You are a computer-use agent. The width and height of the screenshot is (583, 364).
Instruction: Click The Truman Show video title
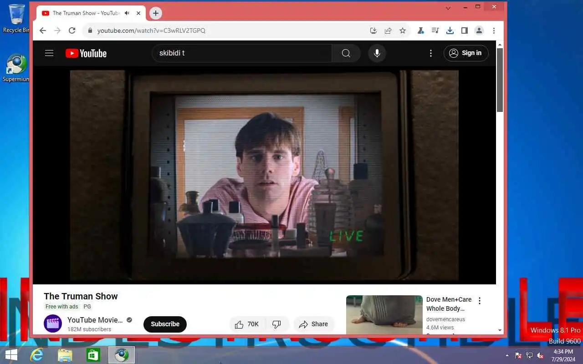[81, 296]
